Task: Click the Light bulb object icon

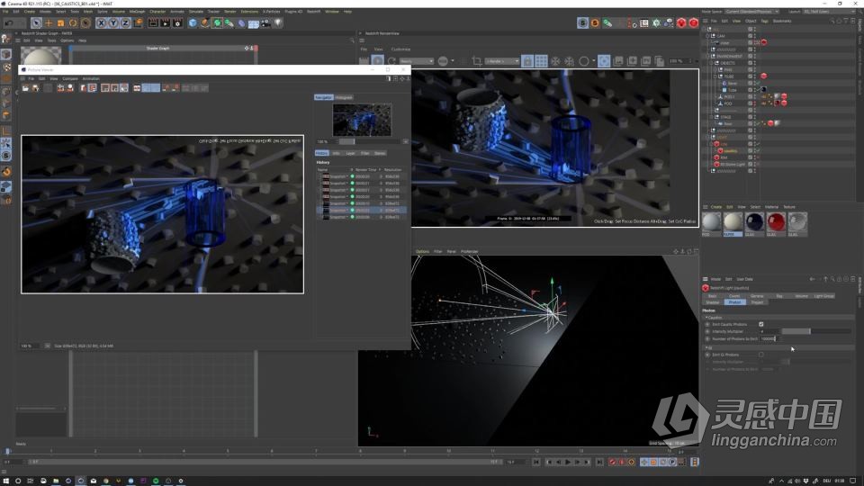Action: coord(278,23)
